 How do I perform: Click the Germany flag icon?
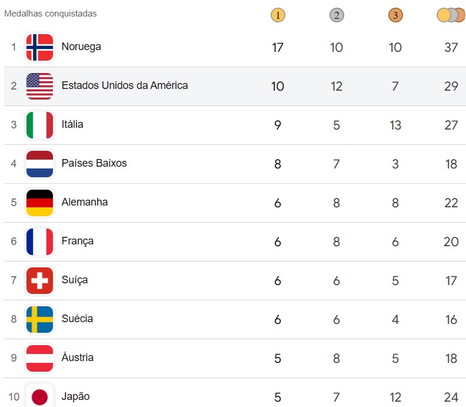[39, 203]
